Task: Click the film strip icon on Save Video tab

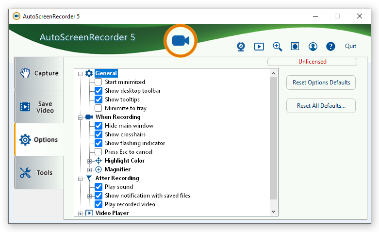Action: coord(25,107)
